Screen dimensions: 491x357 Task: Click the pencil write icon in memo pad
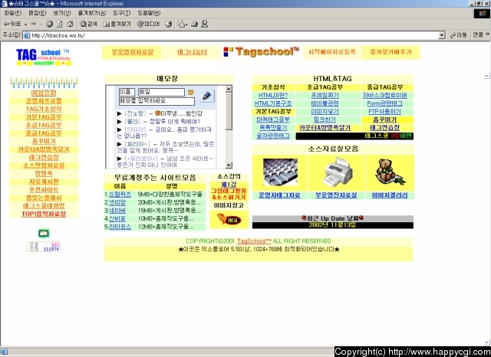click(x=206, y=96)
